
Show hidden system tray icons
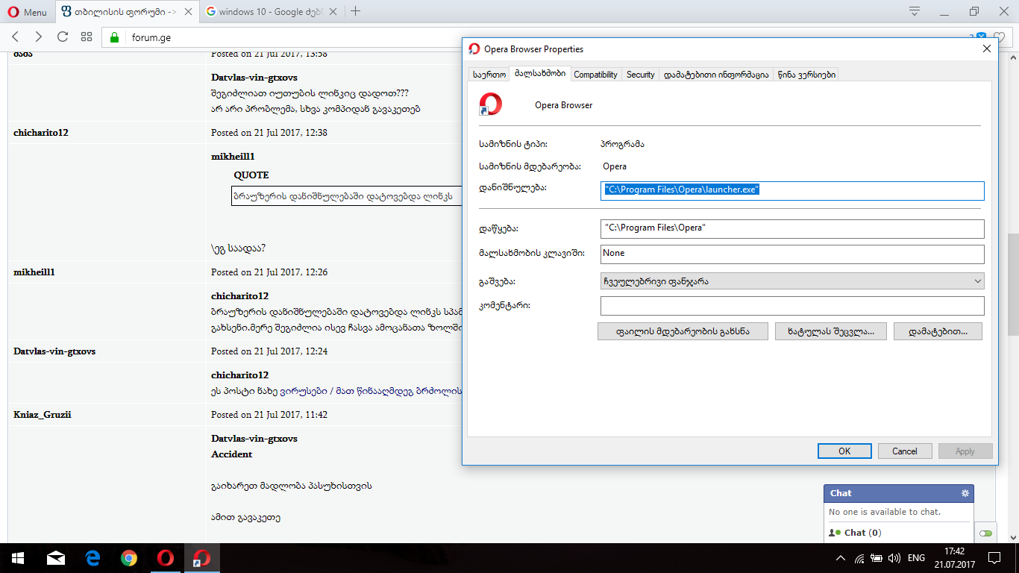(841, 558)
